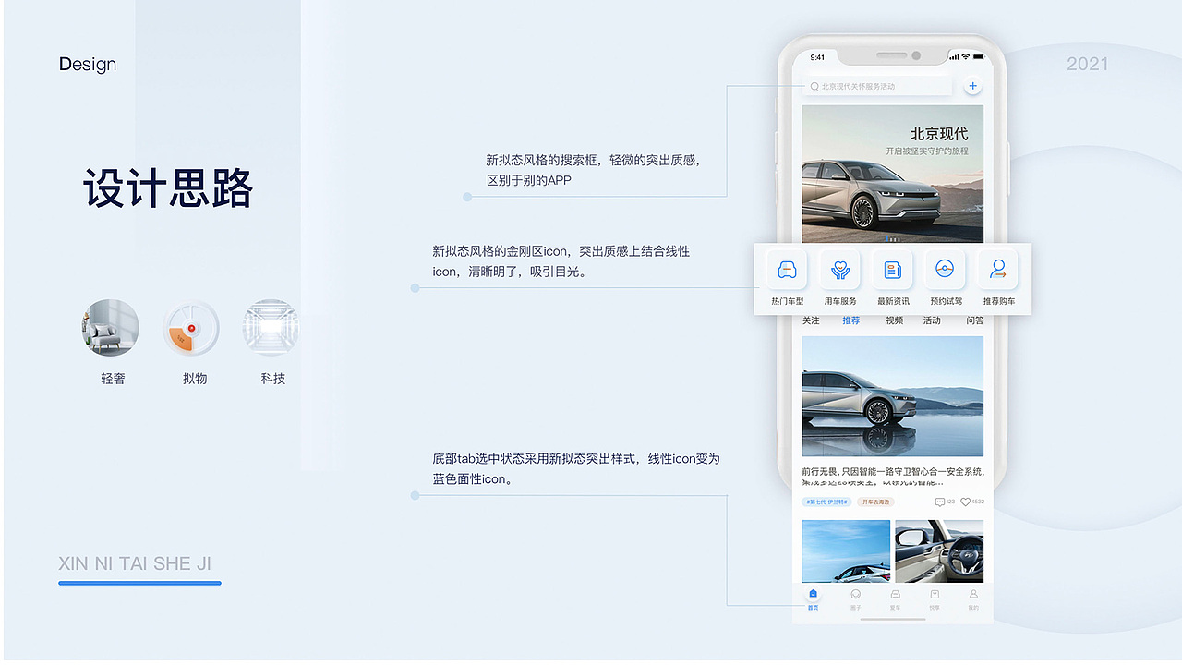The image size is (1182, 665).
Task: Click the 拟物 label text
Action: point(195,379)
